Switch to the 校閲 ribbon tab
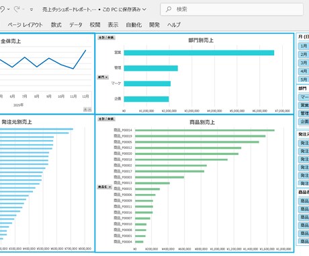The height and width of the screenshot is (256, 309). click(x=95, y=25)
